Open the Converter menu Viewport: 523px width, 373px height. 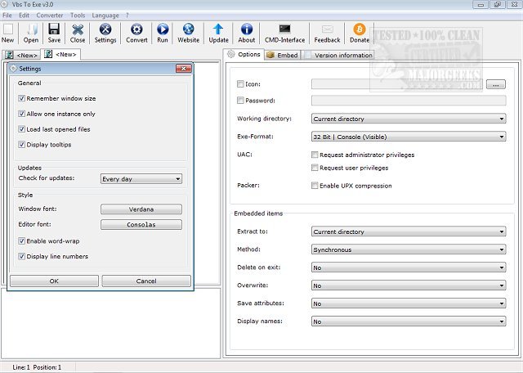click(50, 15)
